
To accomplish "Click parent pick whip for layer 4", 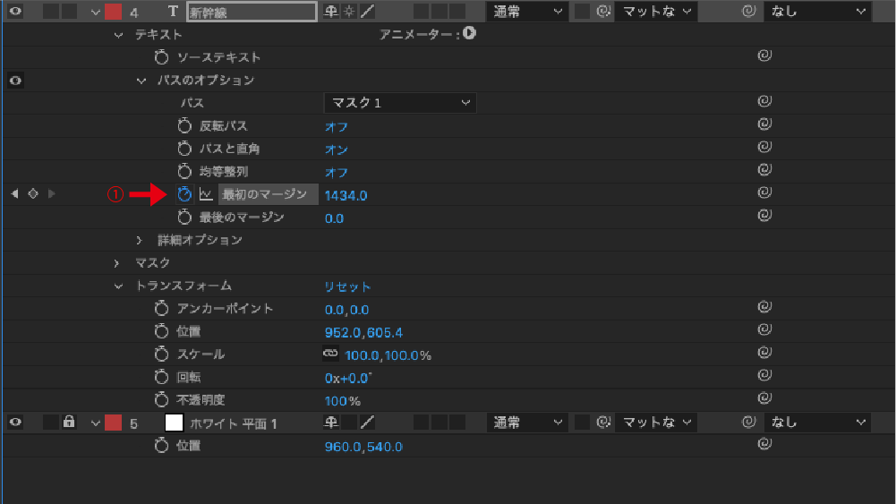I will click(x=748, y=11).
